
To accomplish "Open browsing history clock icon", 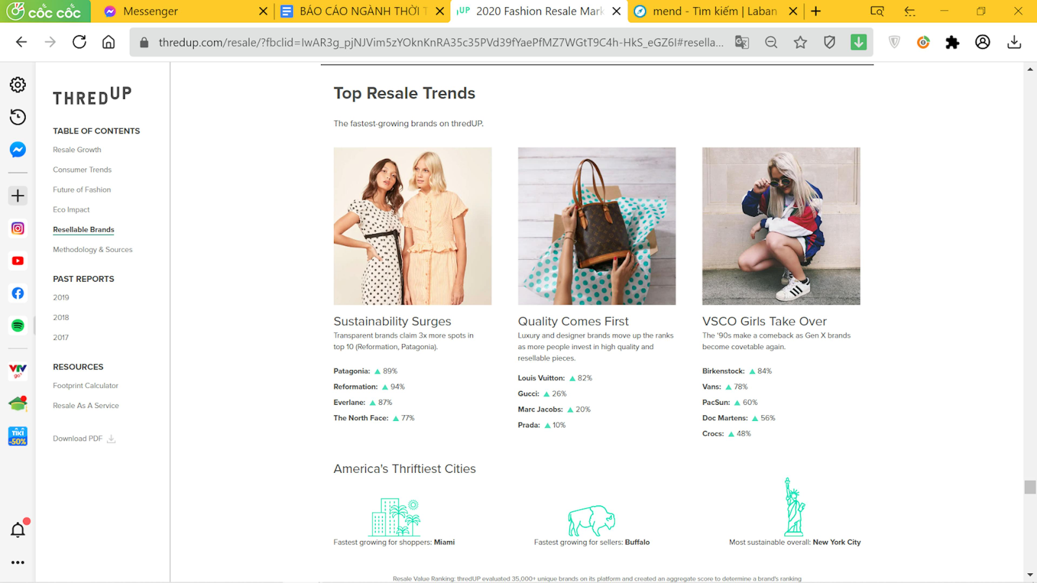I will 18,117.
